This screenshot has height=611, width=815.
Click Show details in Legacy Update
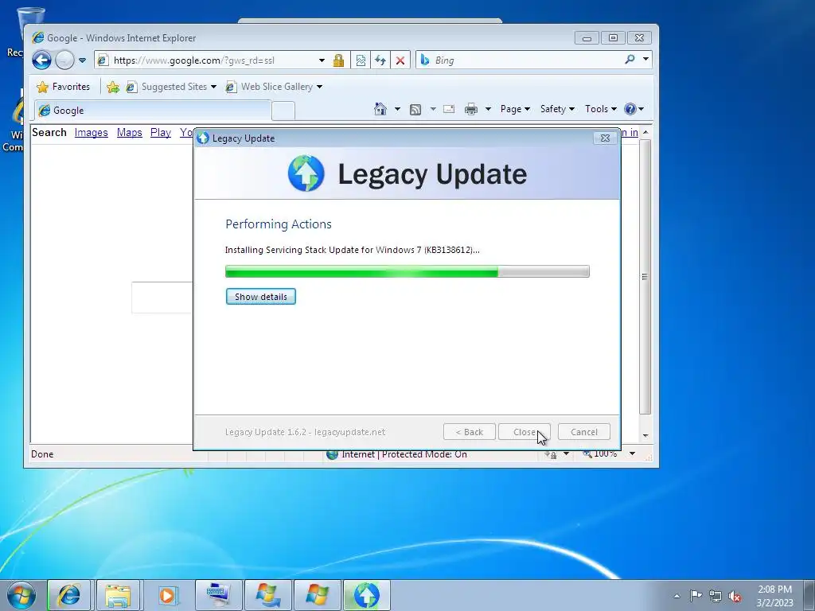point(261,297)
